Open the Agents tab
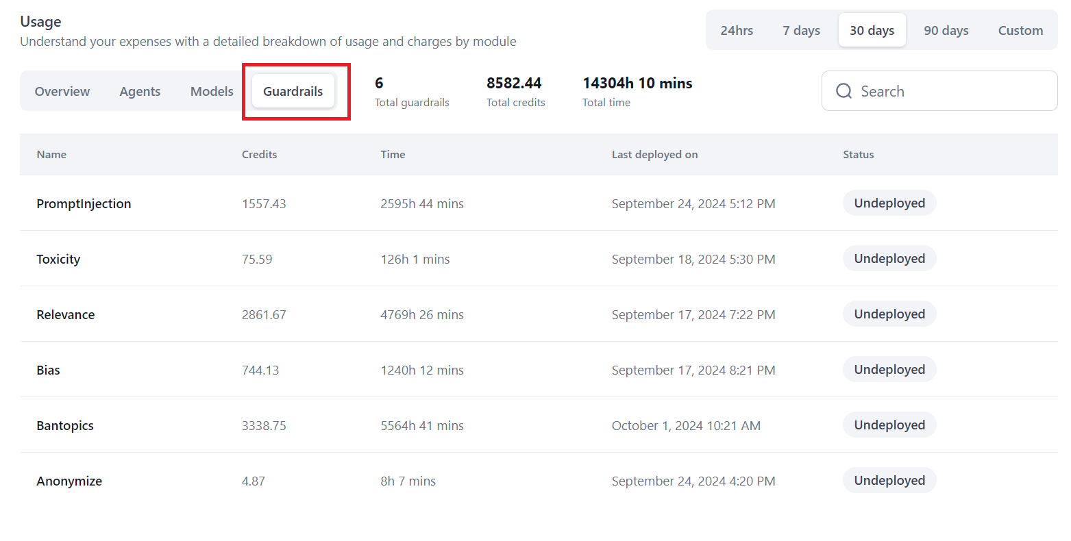Viewport: 1071px width, 541px height. coord(140,91)
